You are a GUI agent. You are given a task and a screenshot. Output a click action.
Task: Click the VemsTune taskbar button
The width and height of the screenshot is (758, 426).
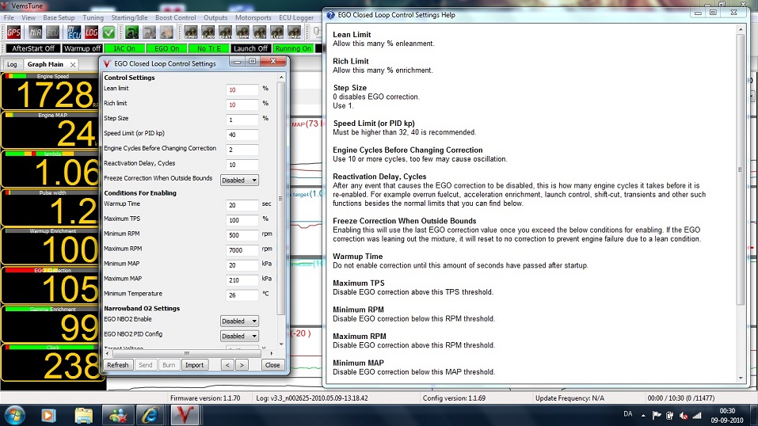[185, 415]
